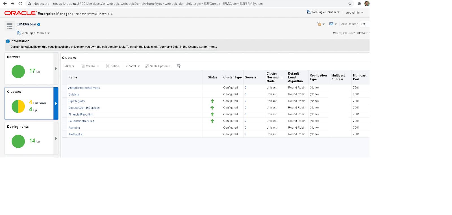Click the Detach table icon
This screenshot has height=215, width=452.
coord(179,66)
